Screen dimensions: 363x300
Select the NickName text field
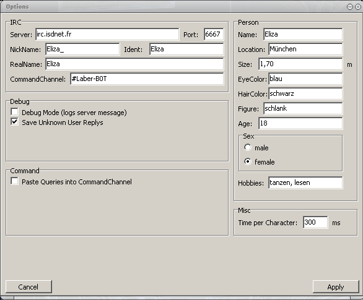coord(82,49)
